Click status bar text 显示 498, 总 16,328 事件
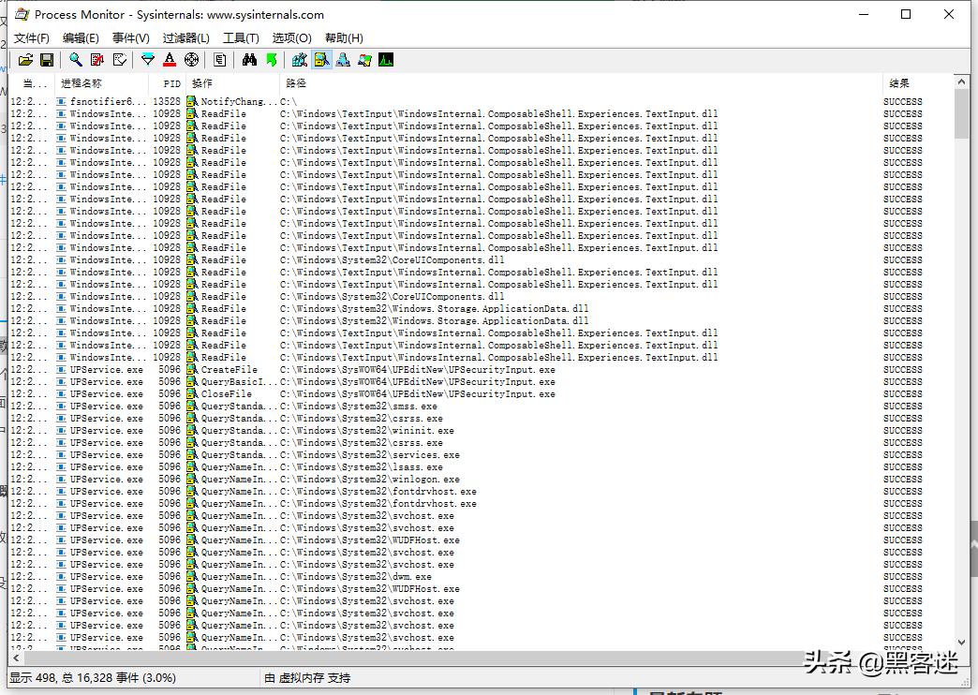Image resolution: width=978 pixels, height=695 pixels. click(93, 677)
